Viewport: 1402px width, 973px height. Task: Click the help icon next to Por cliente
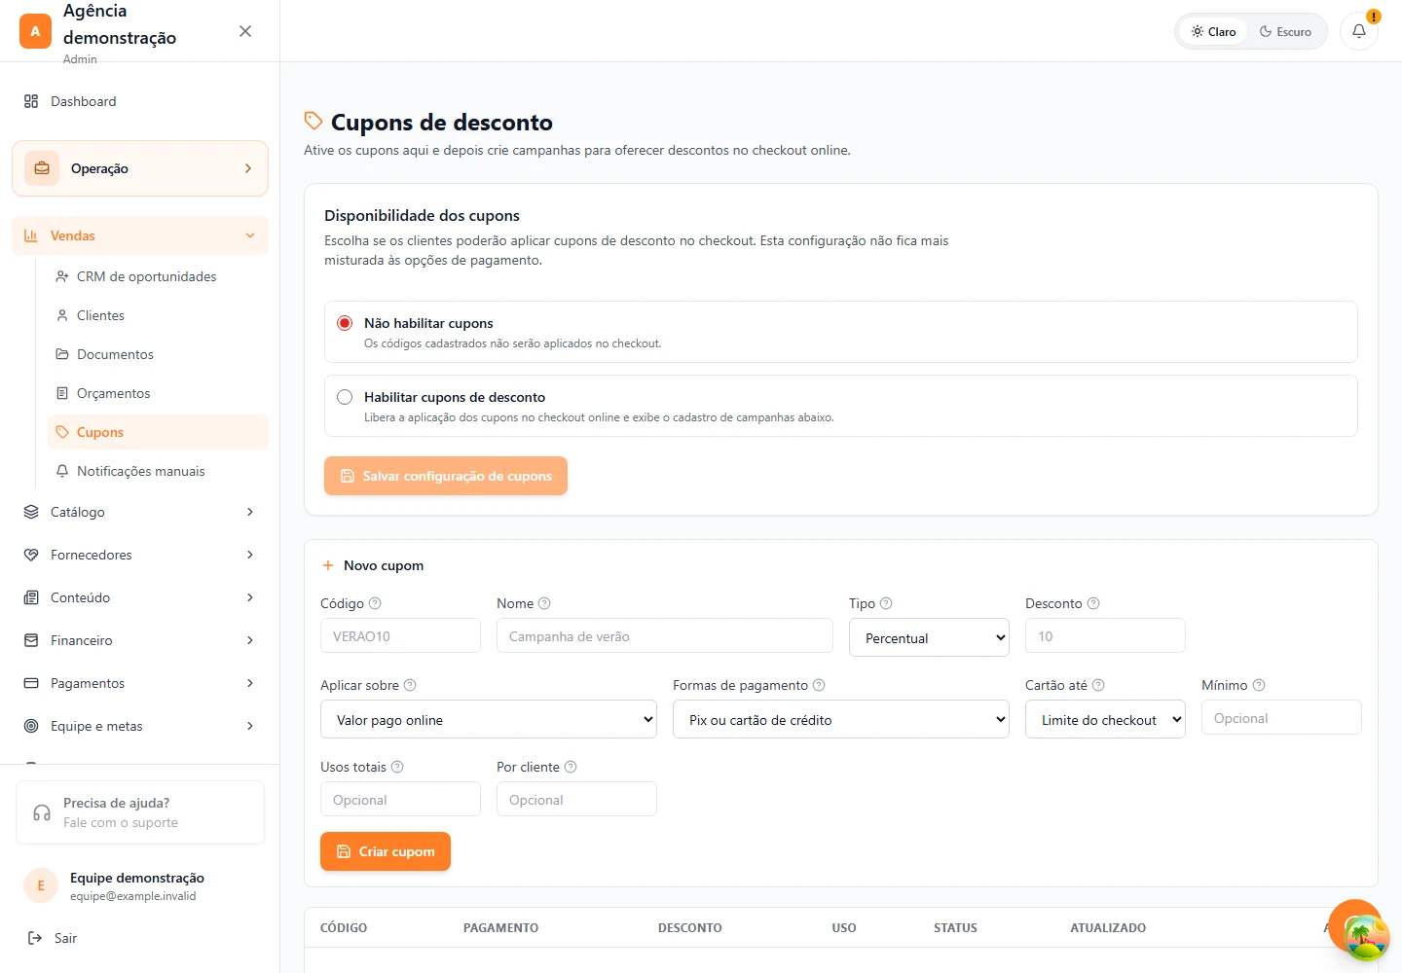pyautogui.click(x=571, y=767)
